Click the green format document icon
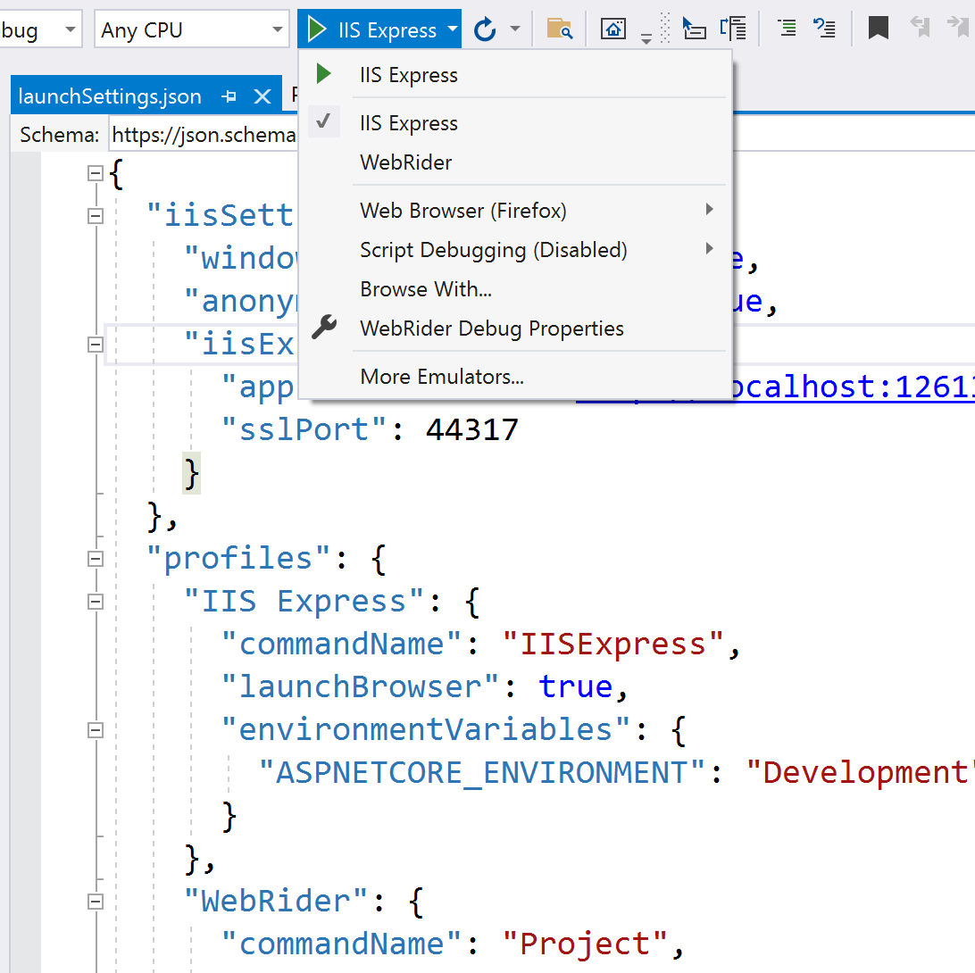Image resolution: width=975 pixels, height=973 pixels. click(787, 28)
